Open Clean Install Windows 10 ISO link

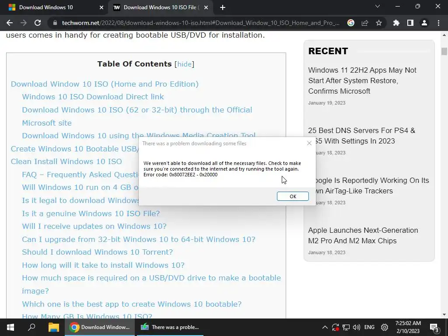(66, 161)
